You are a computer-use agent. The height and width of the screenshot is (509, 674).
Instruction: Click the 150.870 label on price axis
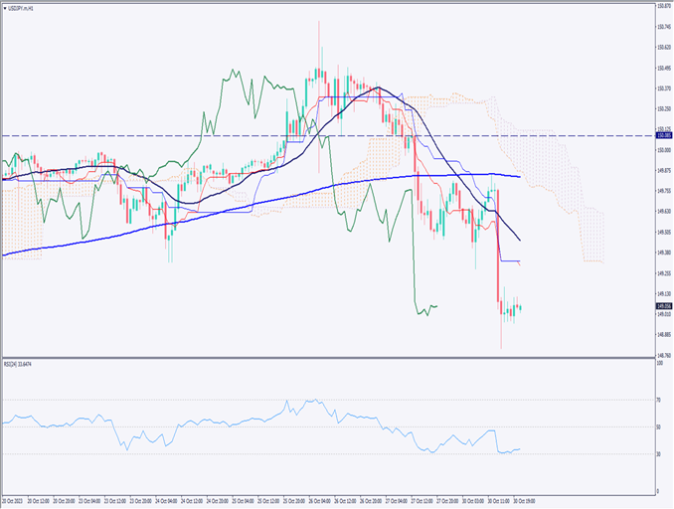662,7
